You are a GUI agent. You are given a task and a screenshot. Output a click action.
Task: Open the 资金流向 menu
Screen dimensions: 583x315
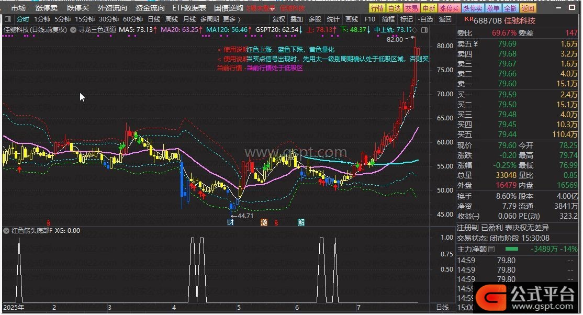click(150, 8)
